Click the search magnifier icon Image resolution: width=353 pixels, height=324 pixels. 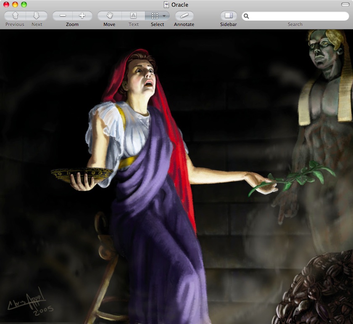pyautogui.click(x=247, y=16)
